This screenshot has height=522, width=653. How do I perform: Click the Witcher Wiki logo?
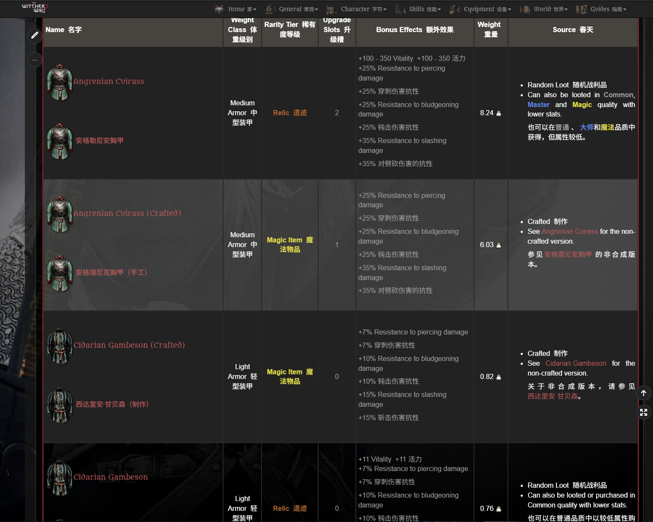click(35, 7)
